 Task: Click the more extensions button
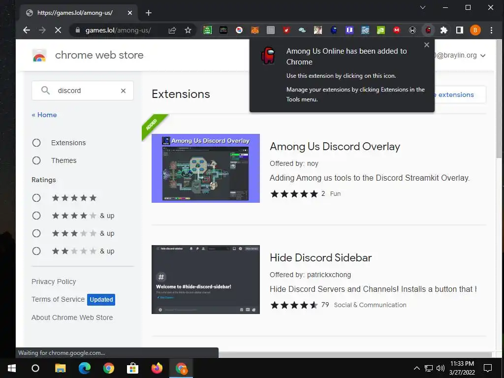[x=460, y=94]
